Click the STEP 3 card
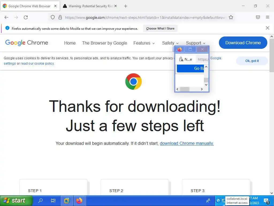The width and height of the screenshot is (274, 206). [x=216, y=187]
